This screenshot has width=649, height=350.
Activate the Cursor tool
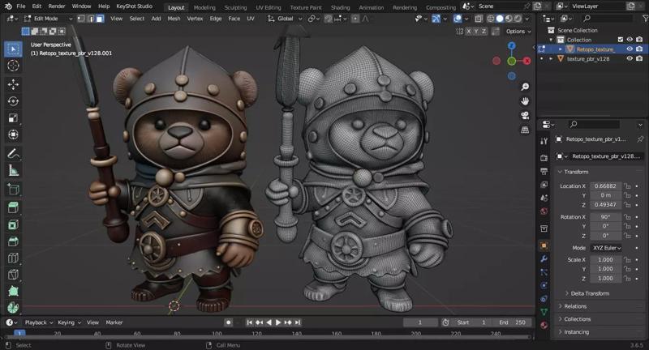click(x=13, y=66)
